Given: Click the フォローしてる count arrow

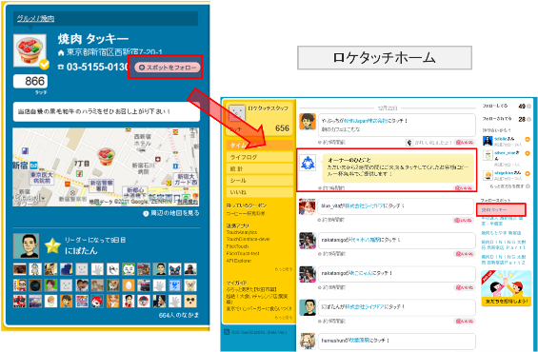Looking at the screenshot, I should click(x=528, y=107).
